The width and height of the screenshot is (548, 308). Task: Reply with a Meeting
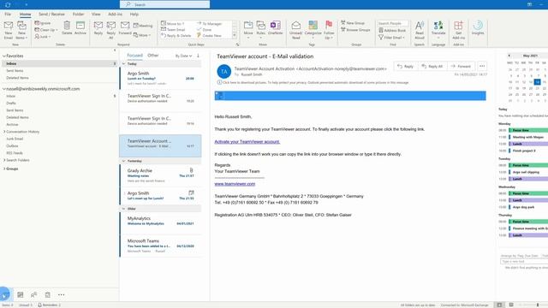(143, 26)
